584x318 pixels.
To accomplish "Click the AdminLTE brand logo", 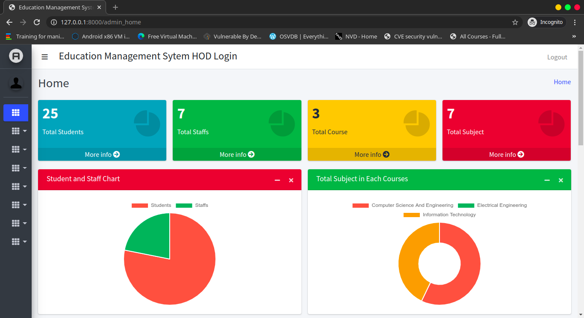I will pos(16,56).
